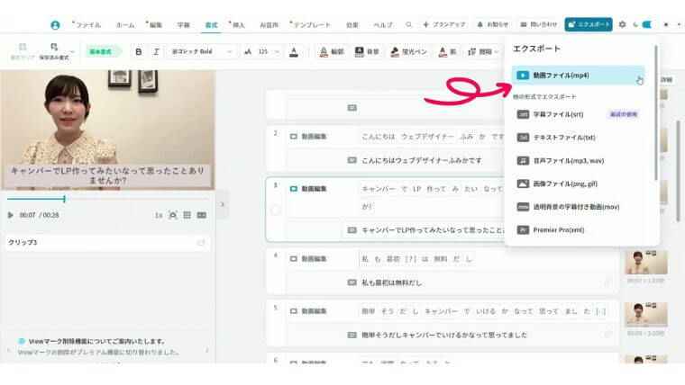Click the クリップ3 field

pos(107,242)
